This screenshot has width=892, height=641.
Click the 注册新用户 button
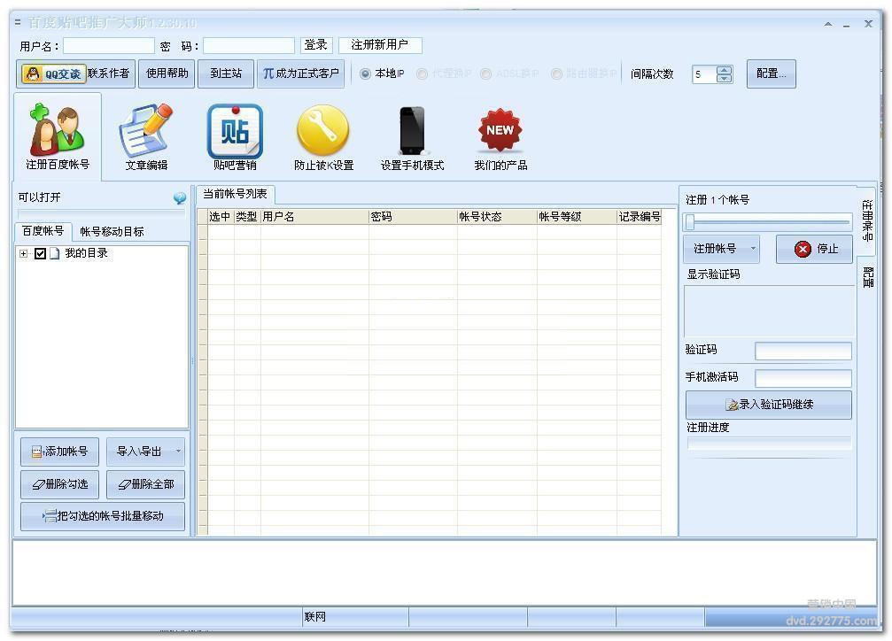(x=379, y=45)
